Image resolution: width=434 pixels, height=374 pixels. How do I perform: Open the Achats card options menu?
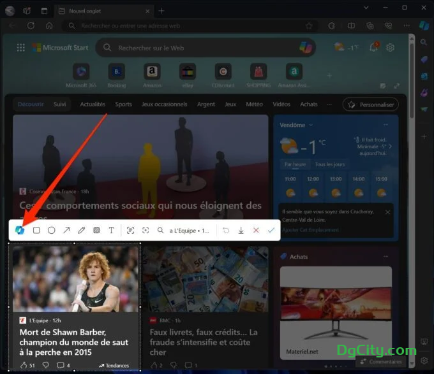pyautogui.click(x=386, y=257)
